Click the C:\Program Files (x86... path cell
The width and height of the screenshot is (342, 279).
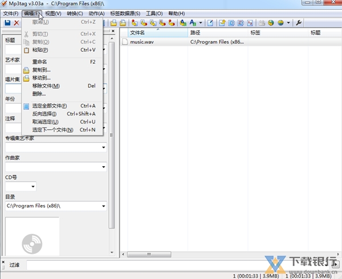pos(217,42)
